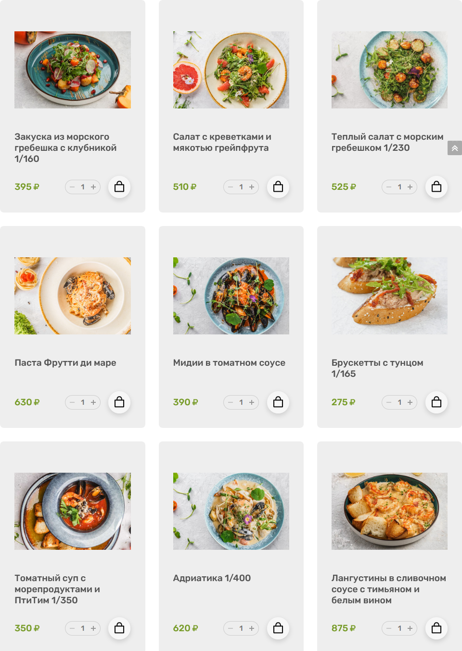Viewport: 462px width, 651px height.
Task: Increase quantity of Томатный суп с морепродуктами
Action: 93,628
